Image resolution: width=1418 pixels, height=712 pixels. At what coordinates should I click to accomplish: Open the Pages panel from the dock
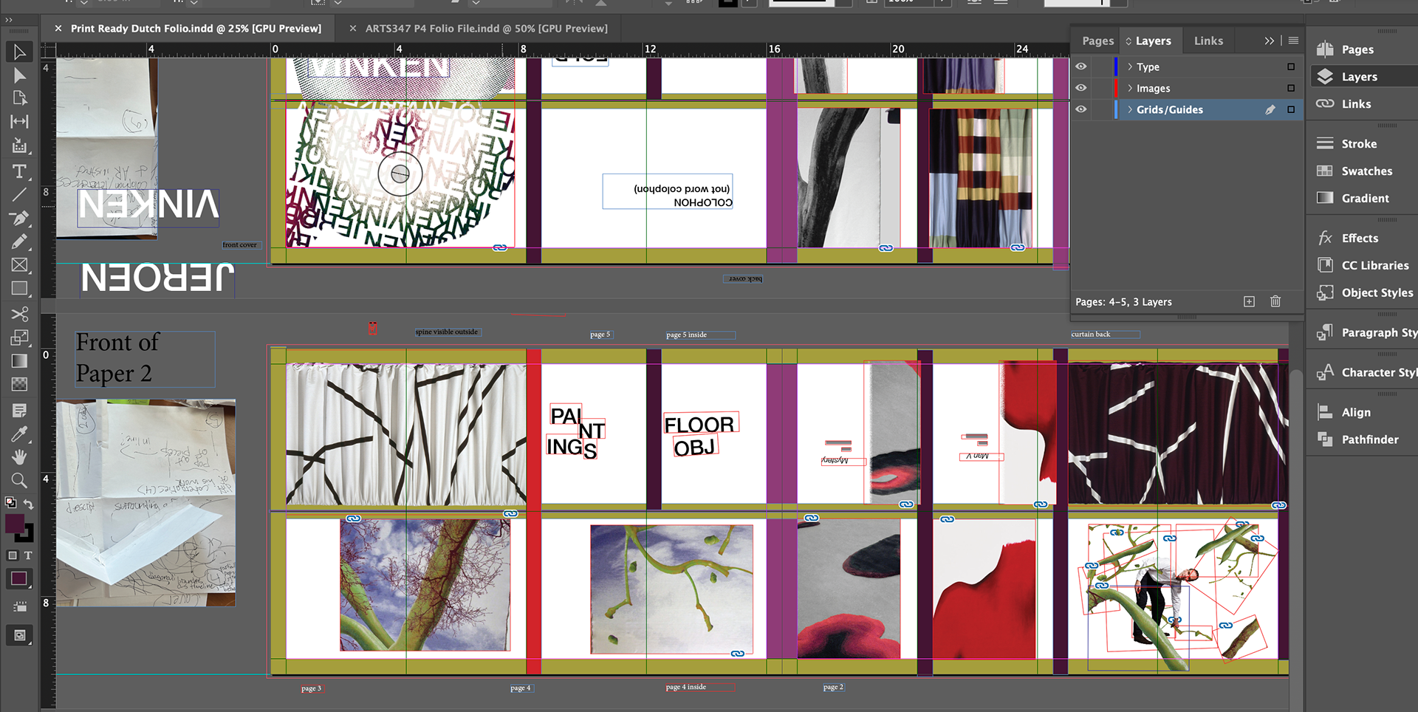coord(1357,49)
